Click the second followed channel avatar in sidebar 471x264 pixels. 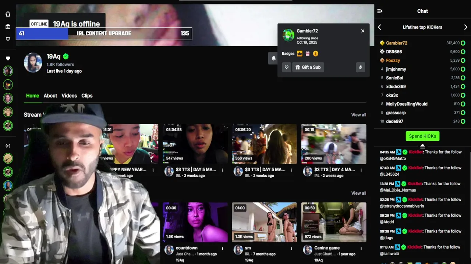click(8, 85)
